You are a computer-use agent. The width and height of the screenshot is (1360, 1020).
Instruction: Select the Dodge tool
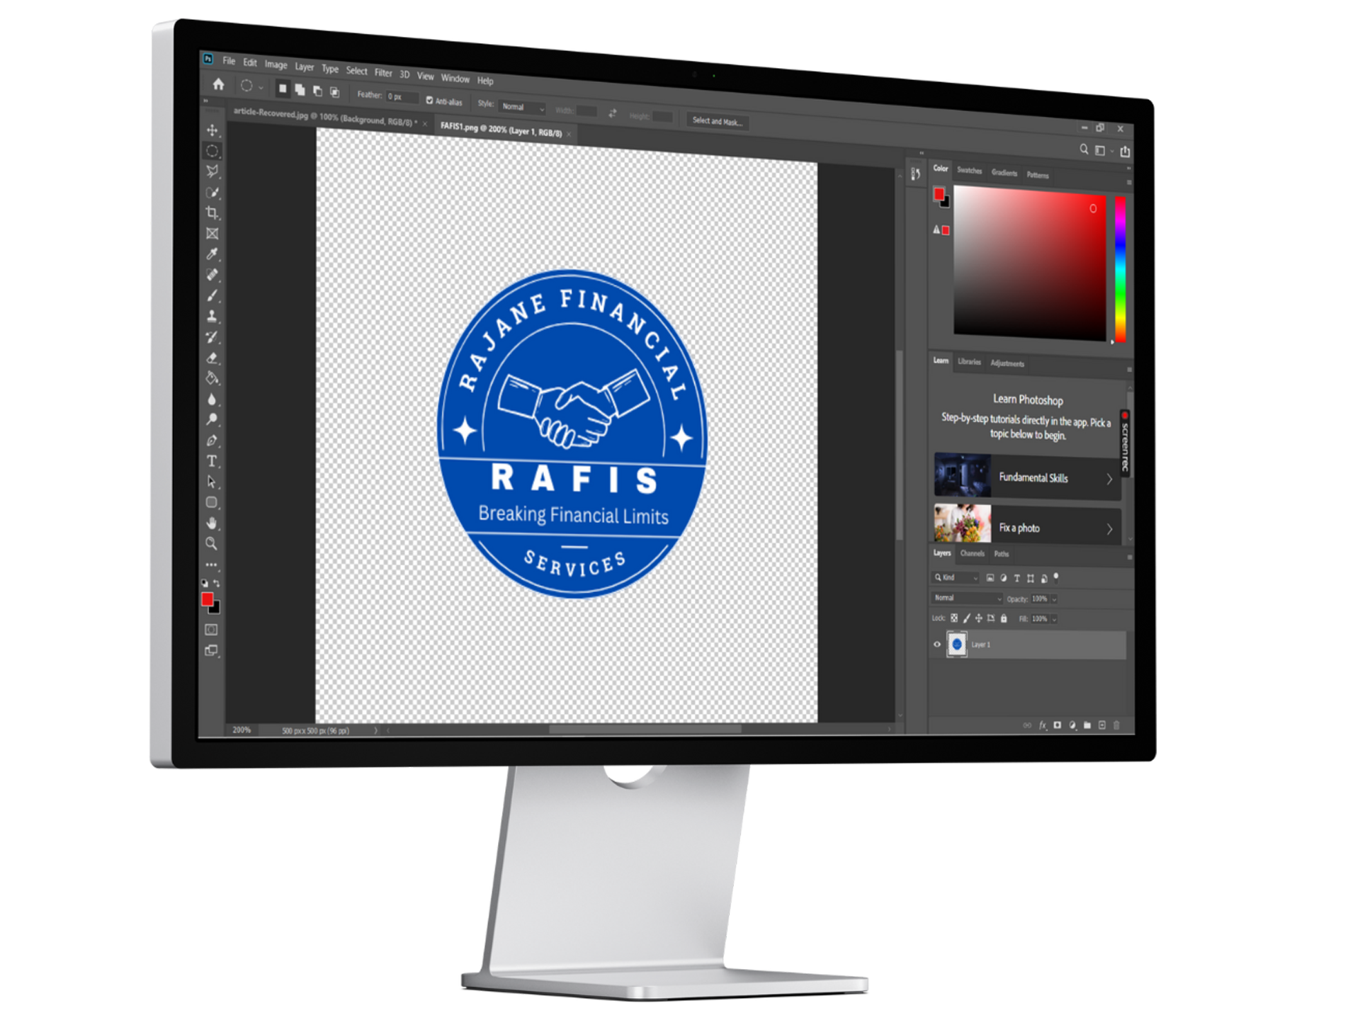pyautogui.click(x=212, y=419)
